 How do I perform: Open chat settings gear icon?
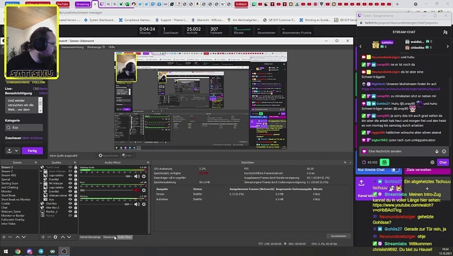click(x=432, y=162)
